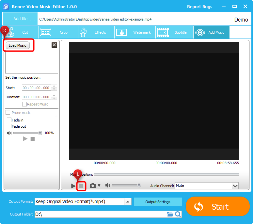Switch to the Subtitle tab
Viewport: 253px width, 224px height.
(x=174, y=32)
